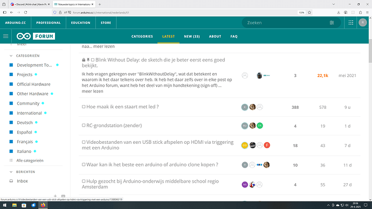The height and width of the screenshot is (209, 372).
Task: Reload the page in the browser
Action: coord(26,12)
